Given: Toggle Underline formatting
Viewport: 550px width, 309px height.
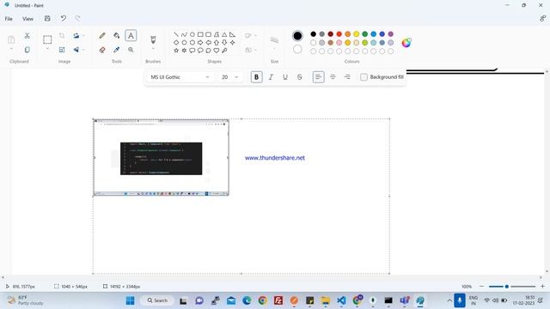Looking at the screenshot, I should pyautogui.click(x=285, y=77).
